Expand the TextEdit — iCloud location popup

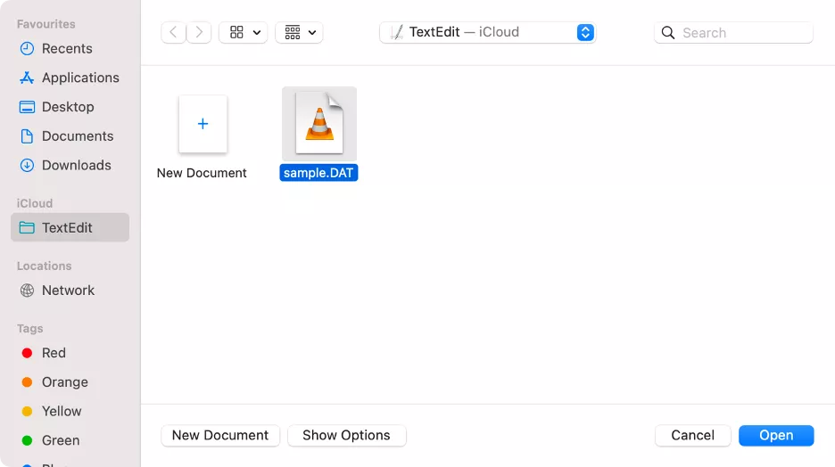[487, 33]
